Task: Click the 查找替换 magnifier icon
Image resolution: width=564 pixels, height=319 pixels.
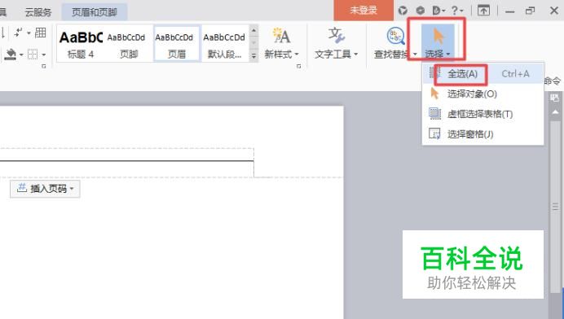Action: pyautogui.click(x=395, y=37)
